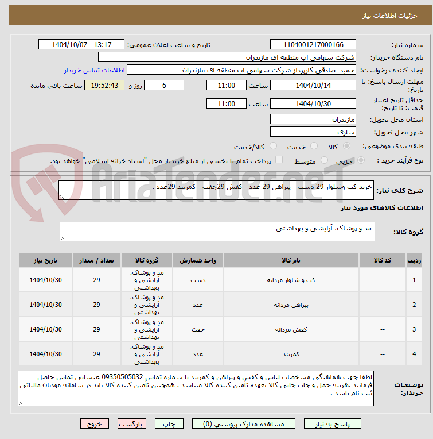
Task: Click the announcement date field 1404/10/07 - 13:17
Action: [81, 44]
